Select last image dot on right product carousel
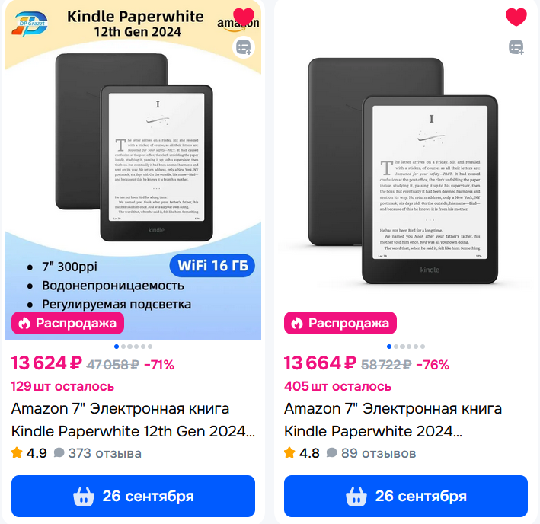This screenshot has width=540, height=524. 423,347
